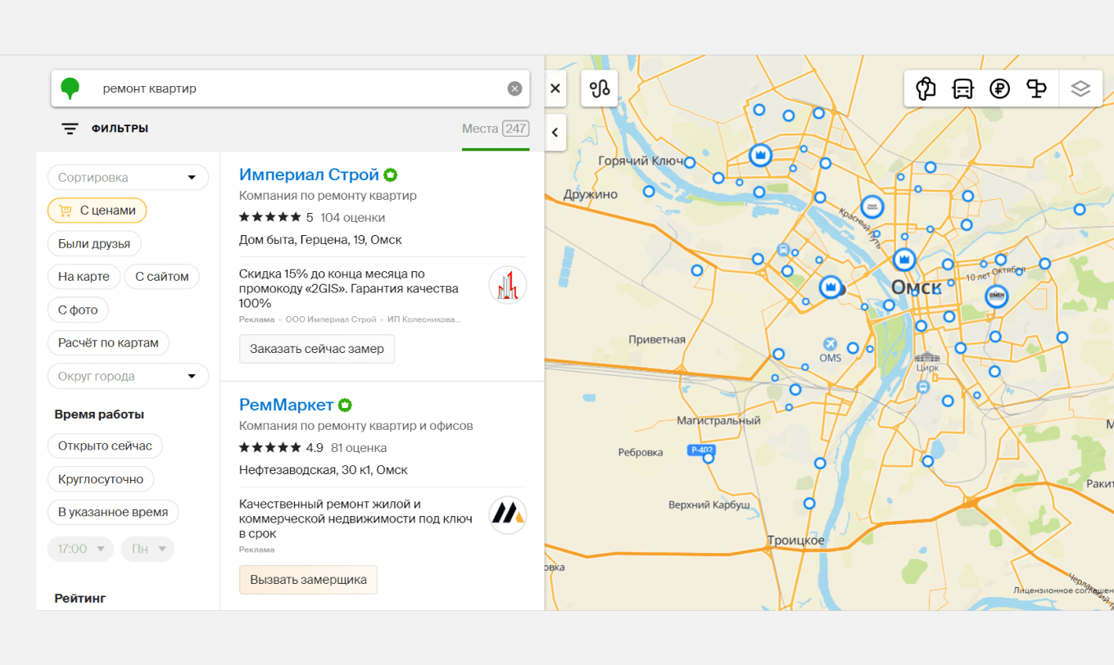
Task: Click РемМаркет star rating
Action: (269, 448)
